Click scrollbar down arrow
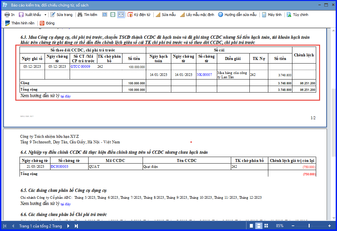Viewport: 337px width, 231px height. pos(333,218)
